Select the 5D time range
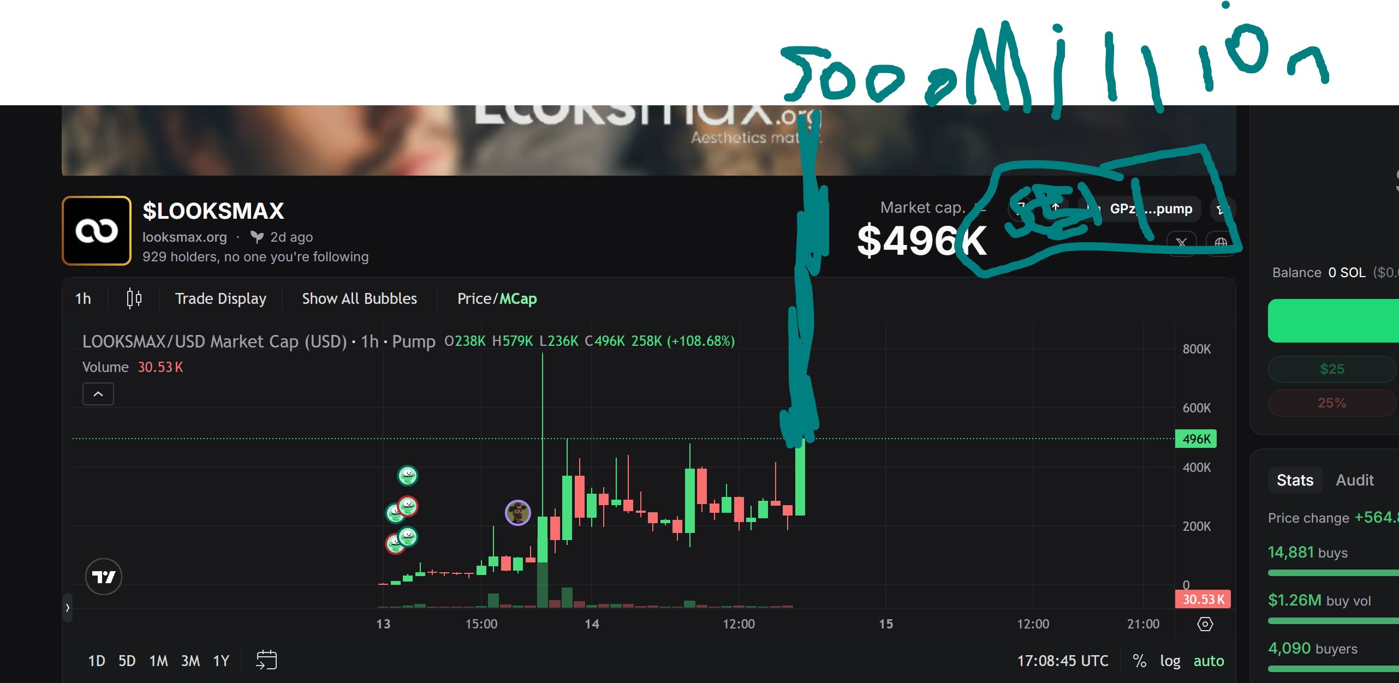The height and width of the screenshot is (683, 1399). coord(127,661)
